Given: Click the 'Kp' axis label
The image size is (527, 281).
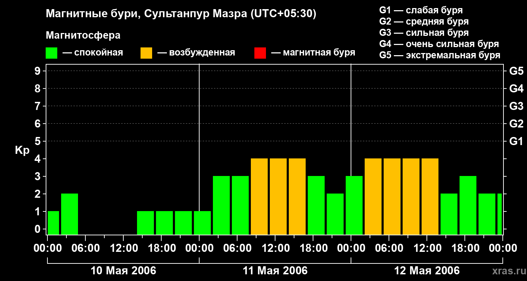Looking at the screenshot, I should pyautogui.click(x=22, y=150).
